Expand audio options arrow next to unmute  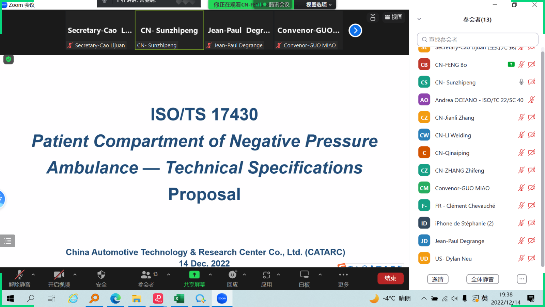pos(33,275)
